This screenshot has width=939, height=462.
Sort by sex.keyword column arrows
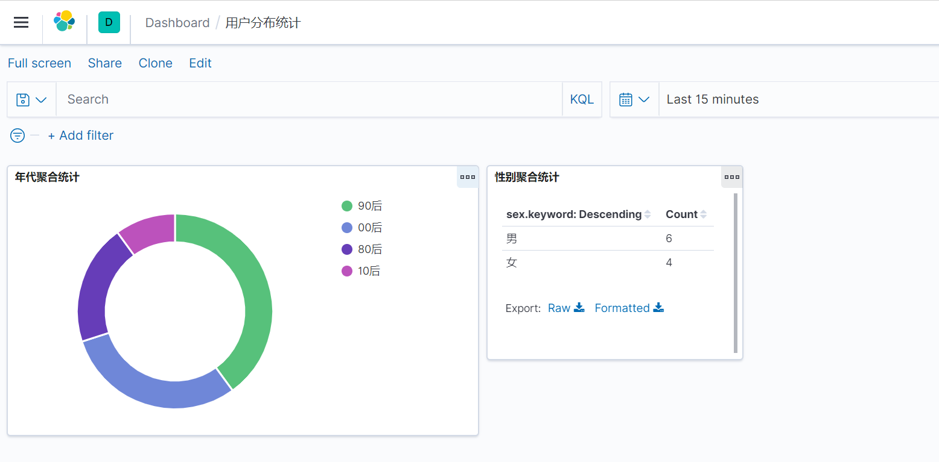click(x=648, y=214)
